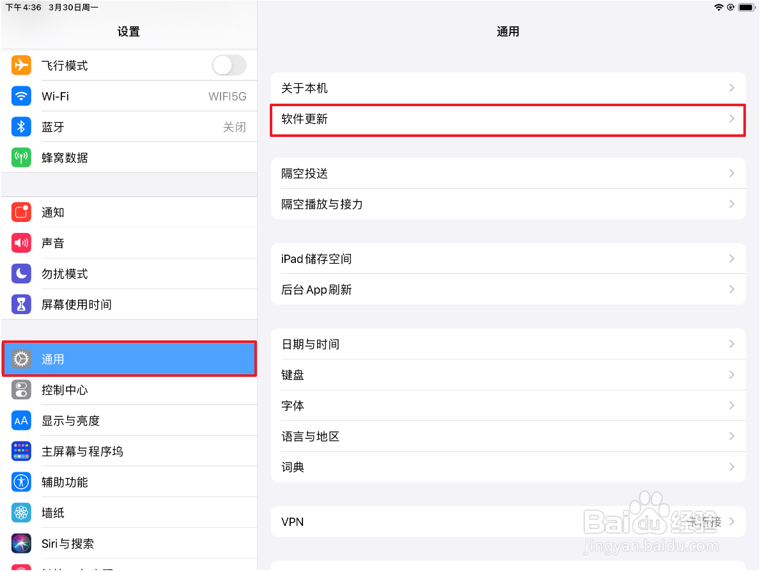Tap the orange Airplane Mode icon
This screenshot has height=572, width=760.
[x=21, y=65]
